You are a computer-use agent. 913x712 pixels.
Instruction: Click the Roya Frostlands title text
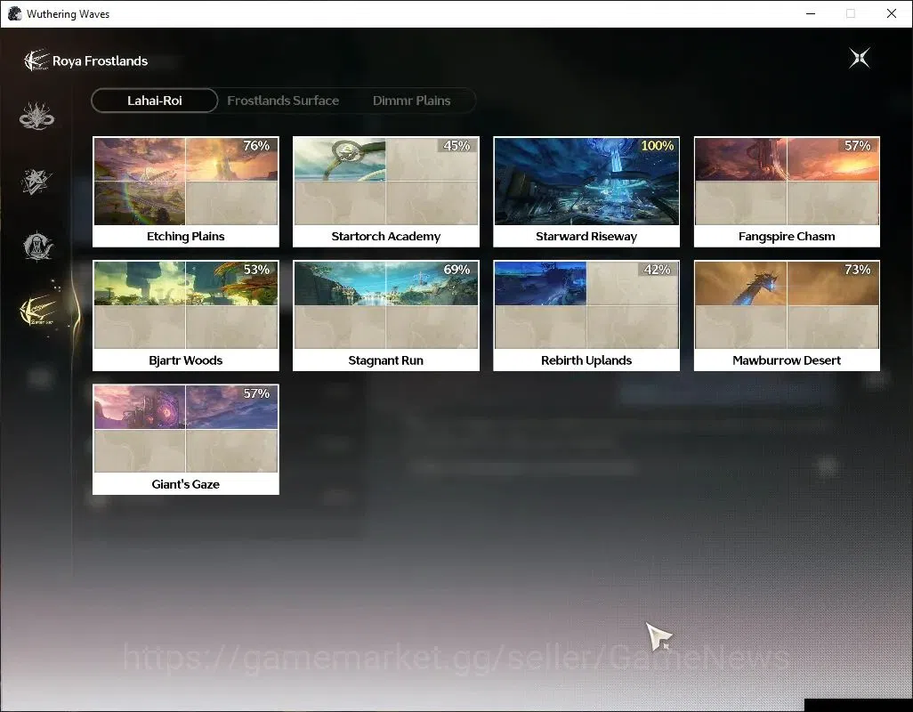click(101, 61)
